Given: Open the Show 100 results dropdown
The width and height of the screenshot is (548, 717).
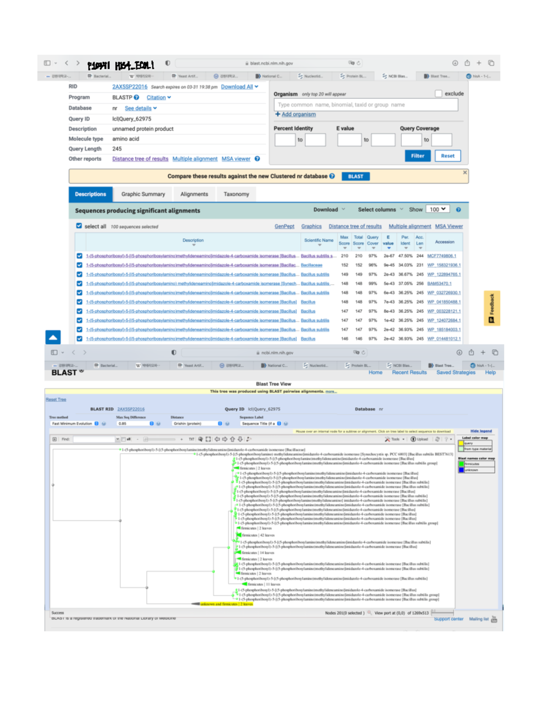Looking at the screenshot, I should [437, 209].
